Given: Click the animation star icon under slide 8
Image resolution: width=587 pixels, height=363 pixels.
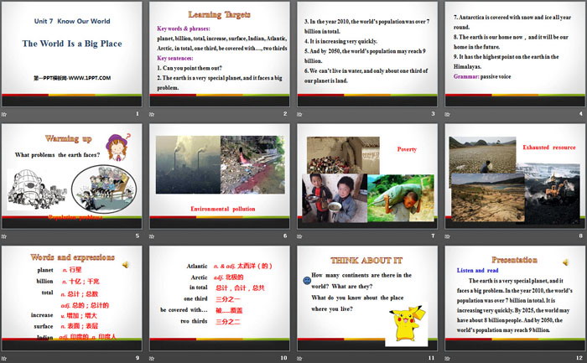Looking at the screenshot, I should [447, 236].
